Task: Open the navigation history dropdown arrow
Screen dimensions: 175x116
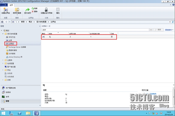Action: [x=9, y=22]
